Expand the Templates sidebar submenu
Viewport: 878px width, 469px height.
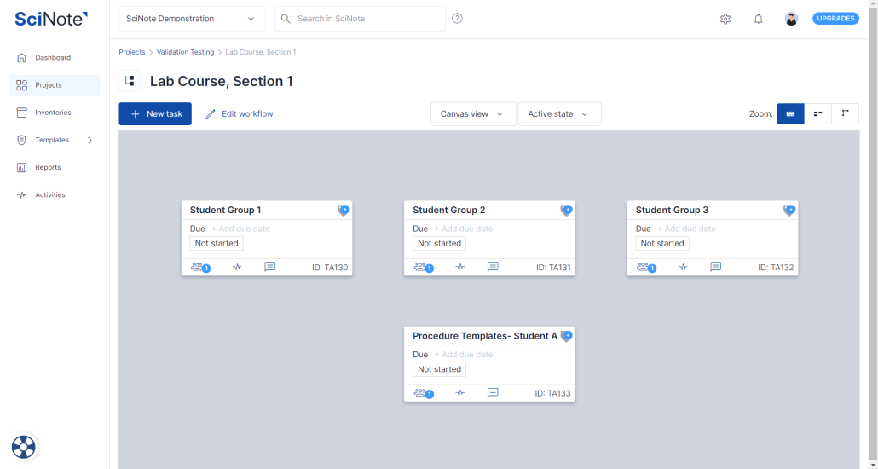(x=90, y=140)
